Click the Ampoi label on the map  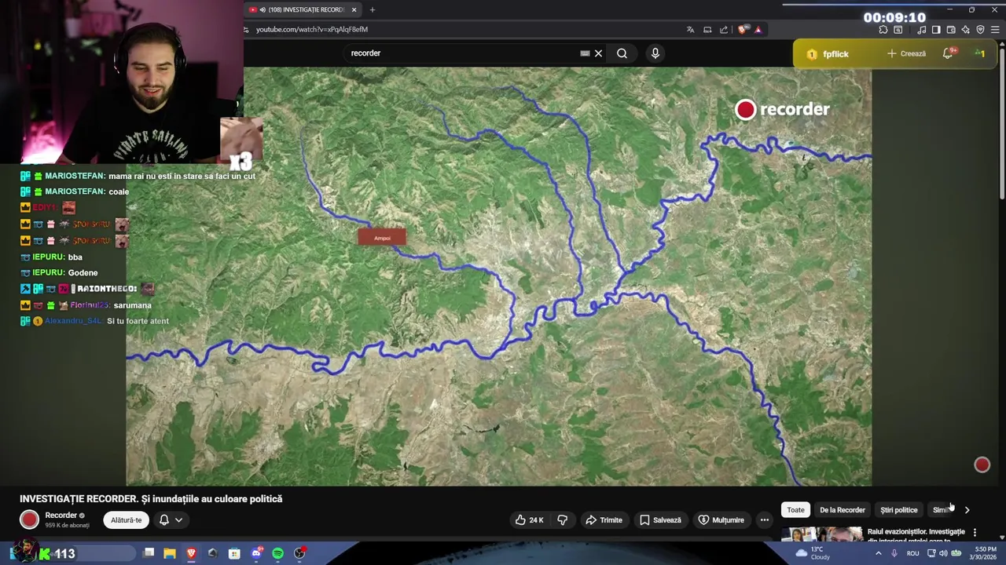click(x=382, y=238)
